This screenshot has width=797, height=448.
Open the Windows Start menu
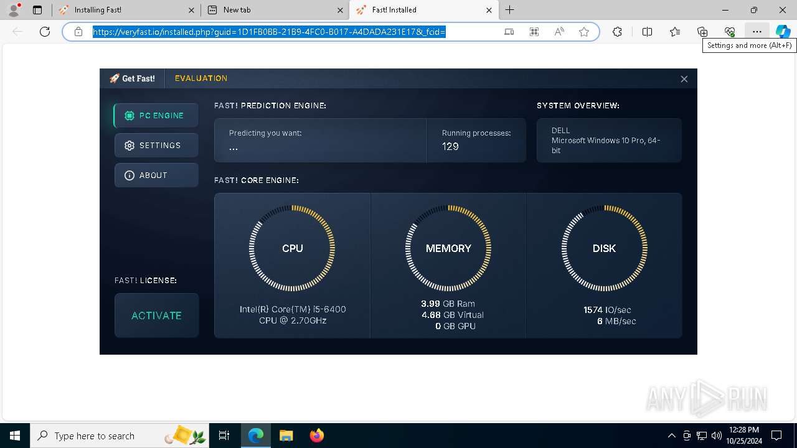click(x=15, y=436)
